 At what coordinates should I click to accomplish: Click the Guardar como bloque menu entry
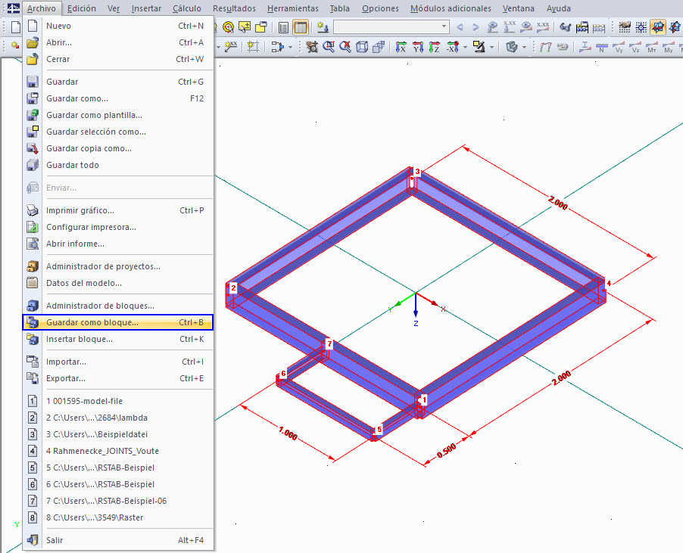click(117, 322)
